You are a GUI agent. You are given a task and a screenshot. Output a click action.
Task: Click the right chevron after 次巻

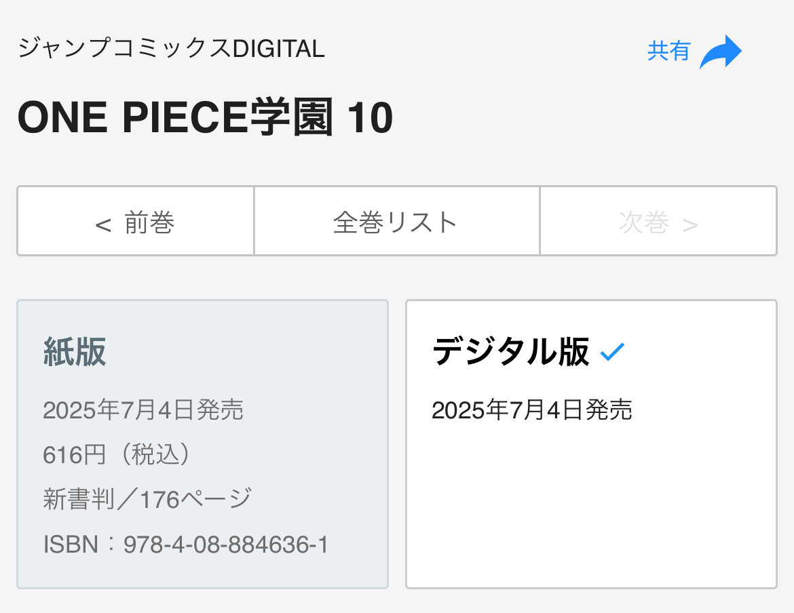[690, 224]
